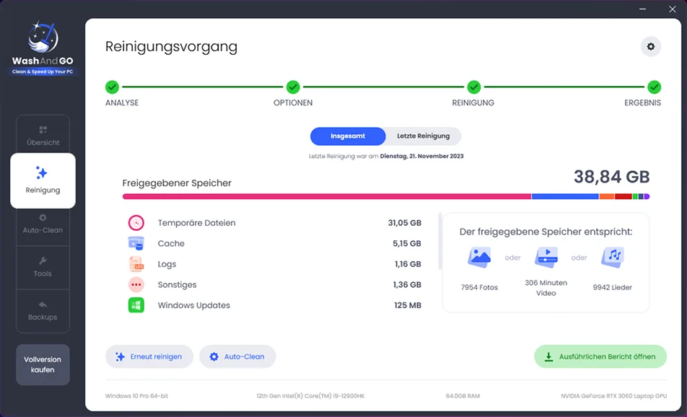Open the Übersicht sidebar tab
The width and height of the screenshot is (687, 417).
pyautogui.click(x=43, y=136)
